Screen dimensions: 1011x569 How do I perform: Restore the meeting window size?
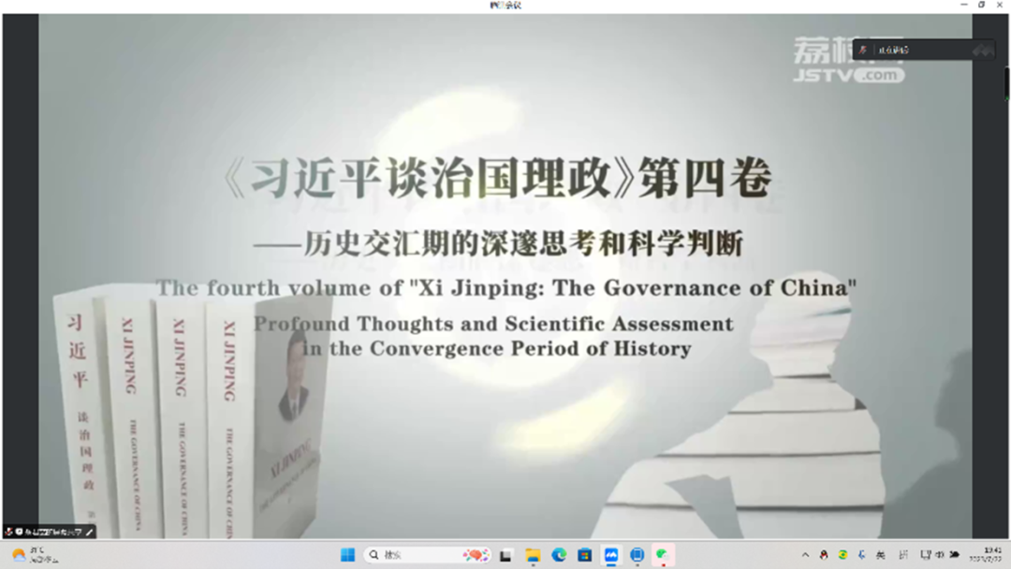click(x=981, y=5)
